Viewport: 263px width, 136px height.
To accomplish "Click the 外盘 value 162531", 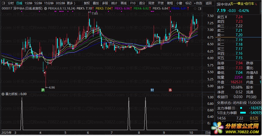I will 236,82.
